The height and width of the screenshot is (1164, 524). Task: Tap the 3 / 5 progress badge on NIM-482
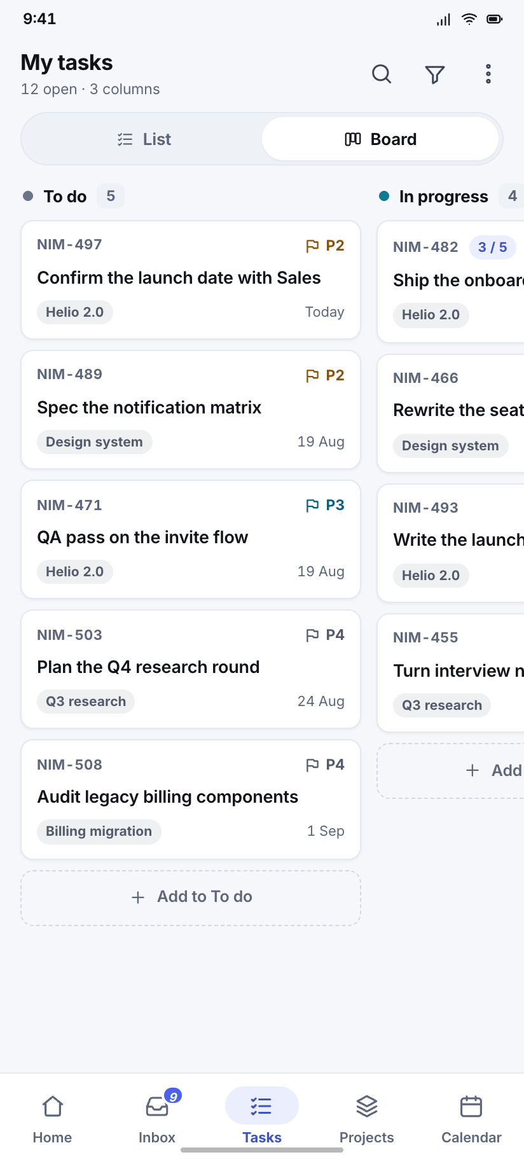coord(492,247)
